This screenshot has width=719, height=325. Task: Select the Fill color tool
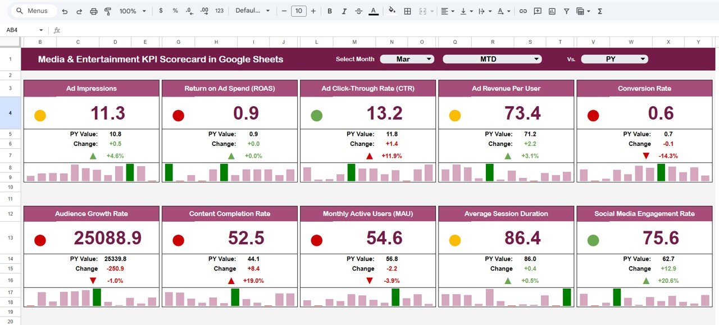coord(392,11)
